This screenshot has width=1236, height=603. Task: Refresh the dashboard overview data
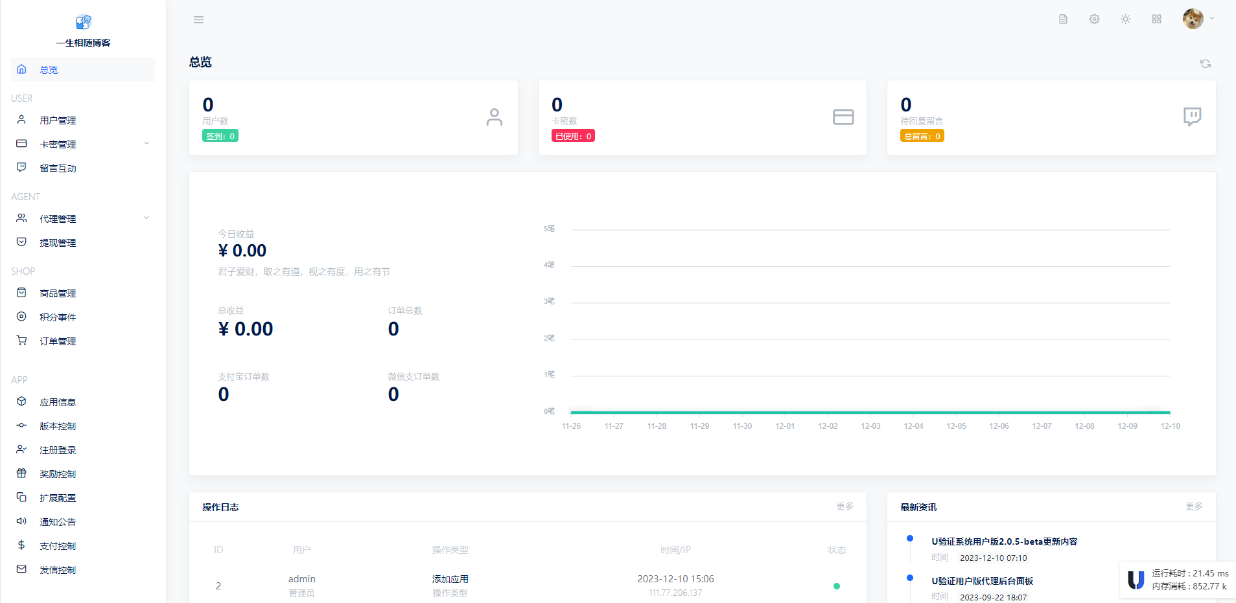[1206, 63]
